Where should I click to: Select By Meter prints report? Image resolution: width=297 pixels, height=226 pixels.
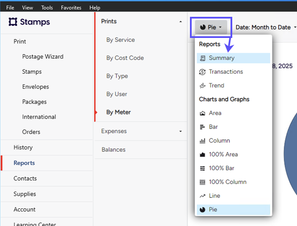118,112
